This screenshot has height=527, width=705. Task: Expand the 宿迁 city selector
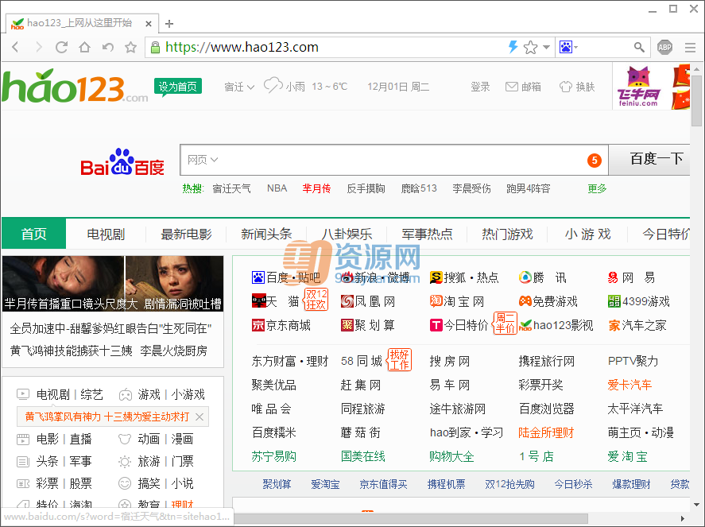coord(239,87)
